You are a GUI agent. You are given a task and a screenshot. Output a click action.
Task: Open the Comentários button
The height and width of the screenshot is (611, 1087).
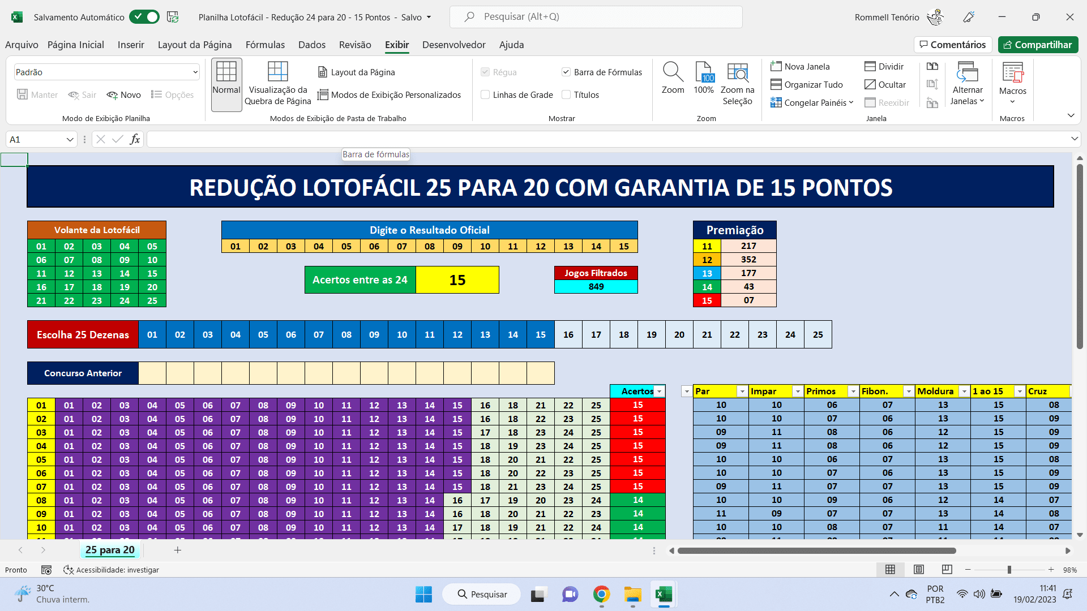[x=953, y=45]
